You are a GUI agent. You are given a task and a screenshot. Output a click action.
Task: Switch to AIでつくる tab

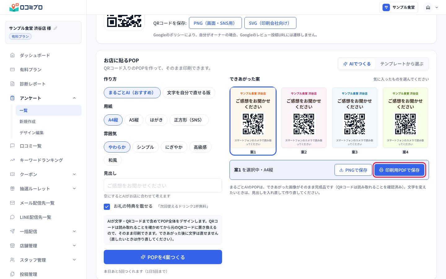point(357,64)
